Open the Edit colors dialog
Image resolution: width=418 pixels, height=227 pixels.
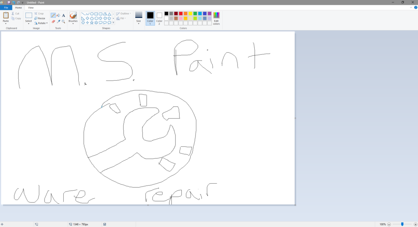click(x=216, y=18)
